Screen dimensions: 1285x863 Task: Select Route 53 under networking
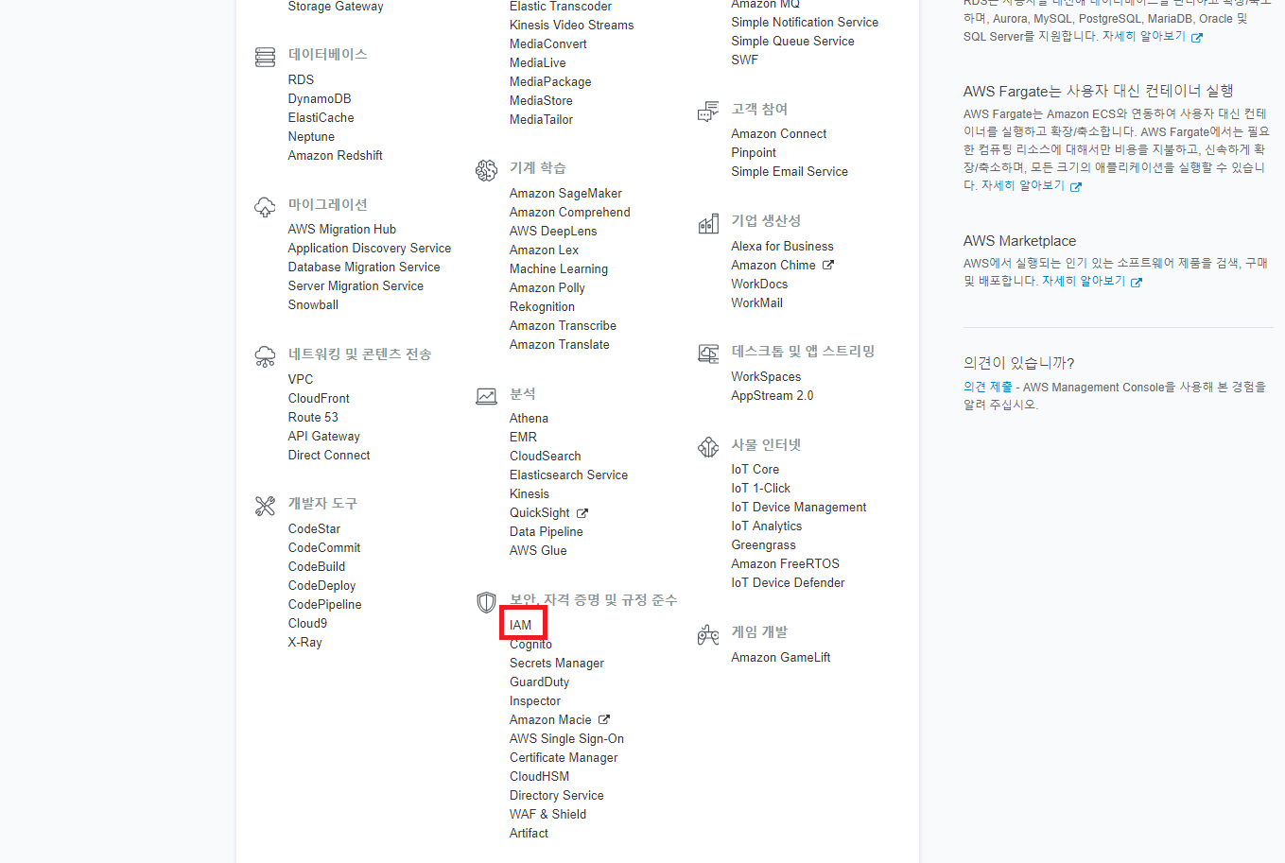click(313, 417)
